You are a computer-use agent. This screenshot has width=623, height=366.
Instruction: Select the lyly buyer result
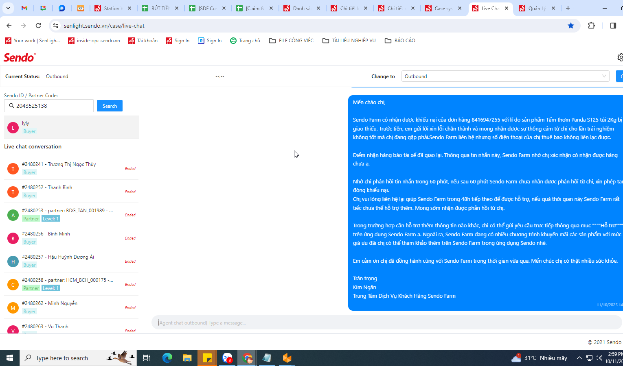pyautogui.click(x=71, y=127)
